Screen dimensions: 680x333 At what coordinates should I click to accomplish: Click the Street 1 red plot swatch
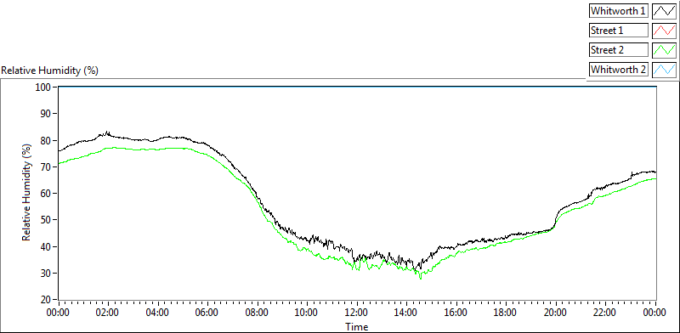(x=664, y=31)
